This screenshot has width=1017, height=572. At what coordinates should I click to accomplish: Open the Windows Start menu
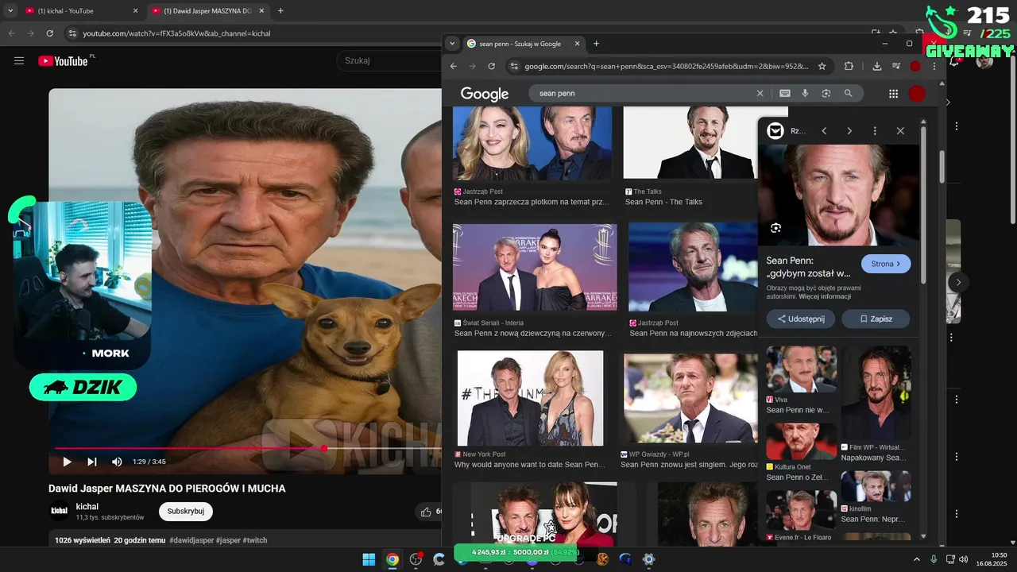tap(369, 559)
